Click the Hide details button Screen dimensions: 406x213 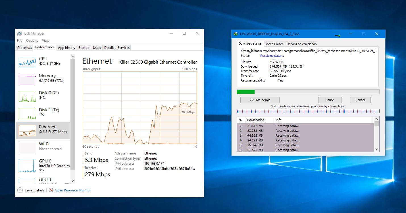click(260, 100)
